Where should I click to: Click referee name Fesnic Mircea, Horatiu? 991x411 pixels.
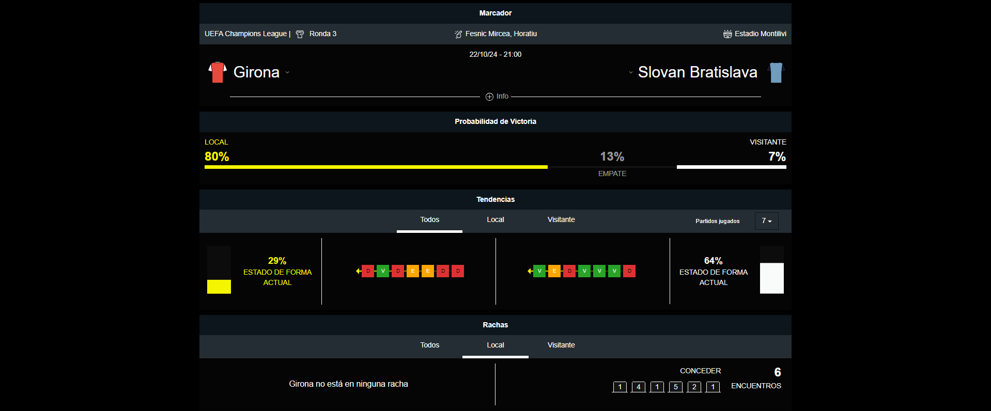coord(501,34)
